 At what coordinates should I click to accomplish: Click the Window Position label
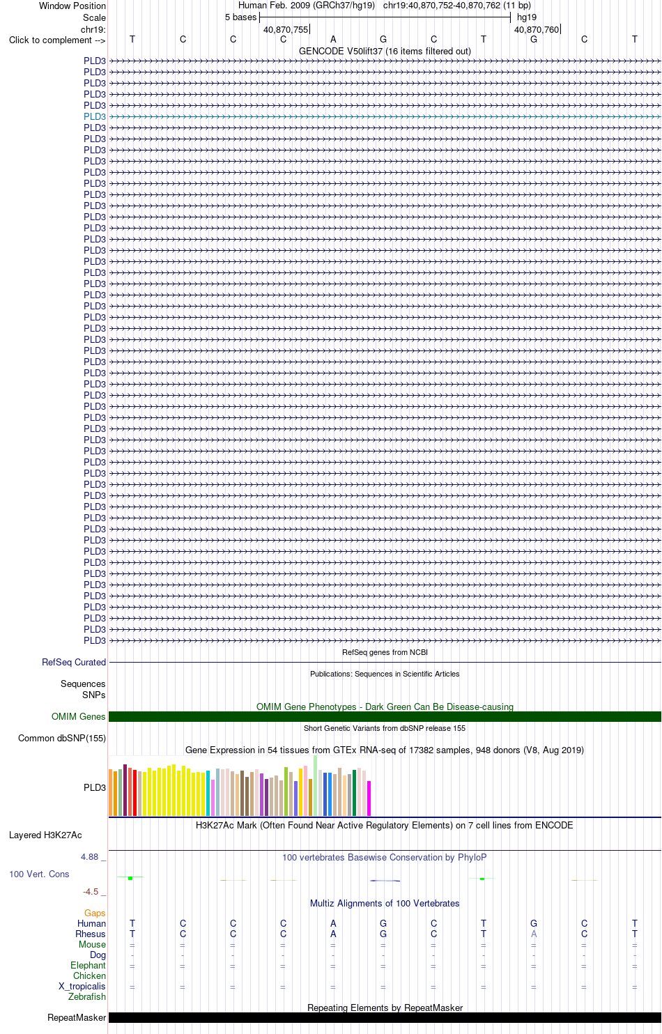pyautogui.click(x=72, y=6)
